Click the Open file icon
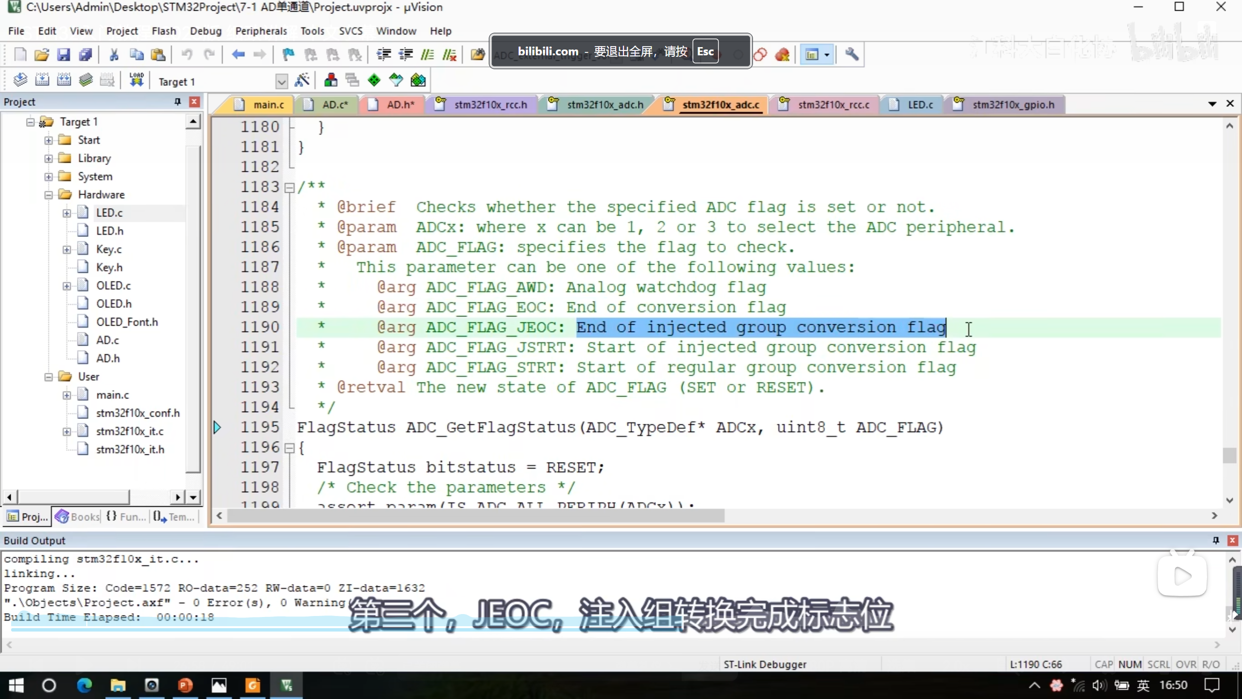1242x699 pixels. point(42,54)
